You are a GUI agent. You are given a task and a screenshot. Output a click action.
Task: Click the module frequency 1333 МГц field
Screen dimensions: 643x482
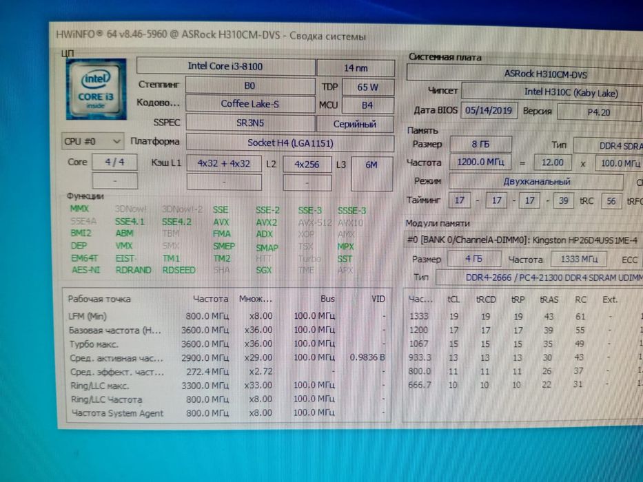point(579,259)
